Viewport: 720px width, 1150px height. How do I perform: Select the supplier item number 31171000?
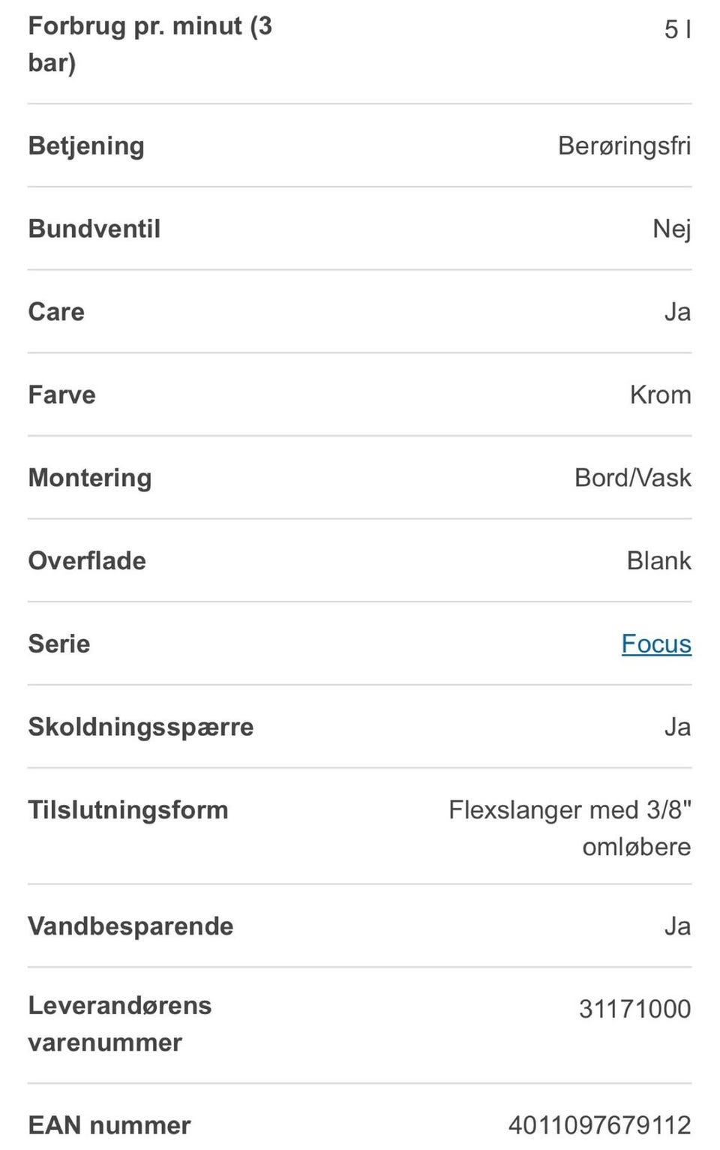click(x=634, y=1009)
